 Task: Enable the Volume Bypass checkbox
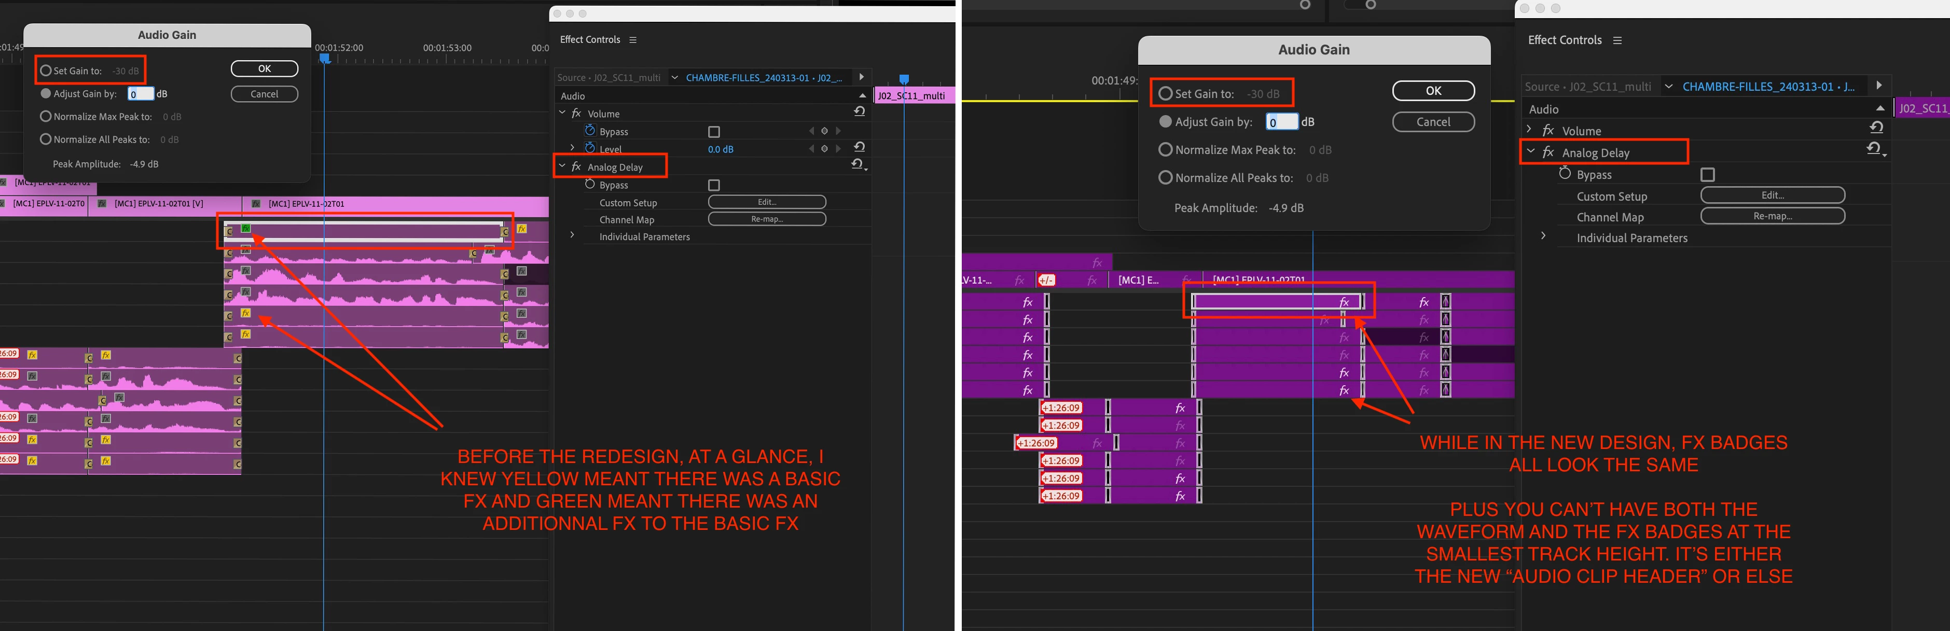pyautogui.click(x=713, y=132)
